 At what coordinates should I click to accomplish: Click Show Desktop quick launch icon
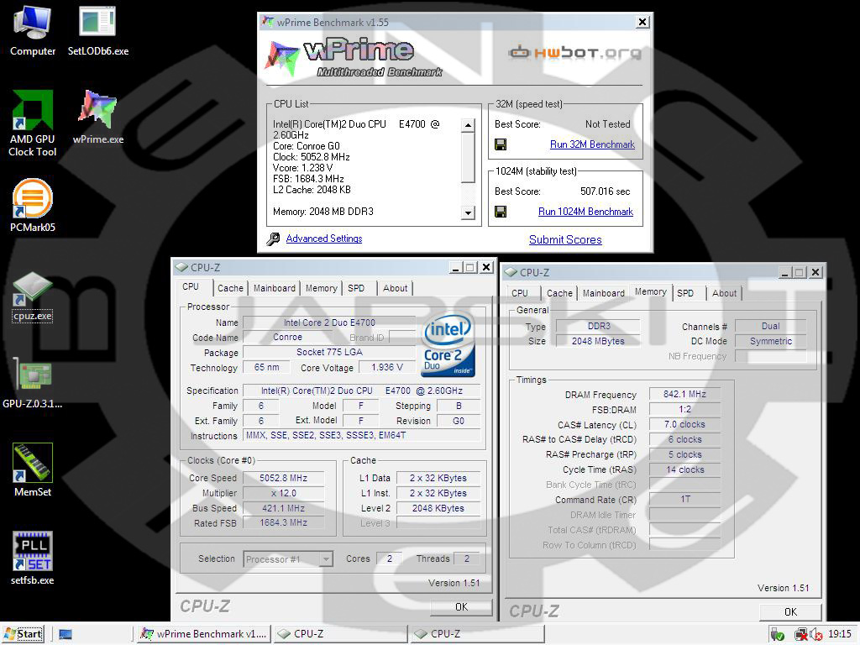(66, 635)
